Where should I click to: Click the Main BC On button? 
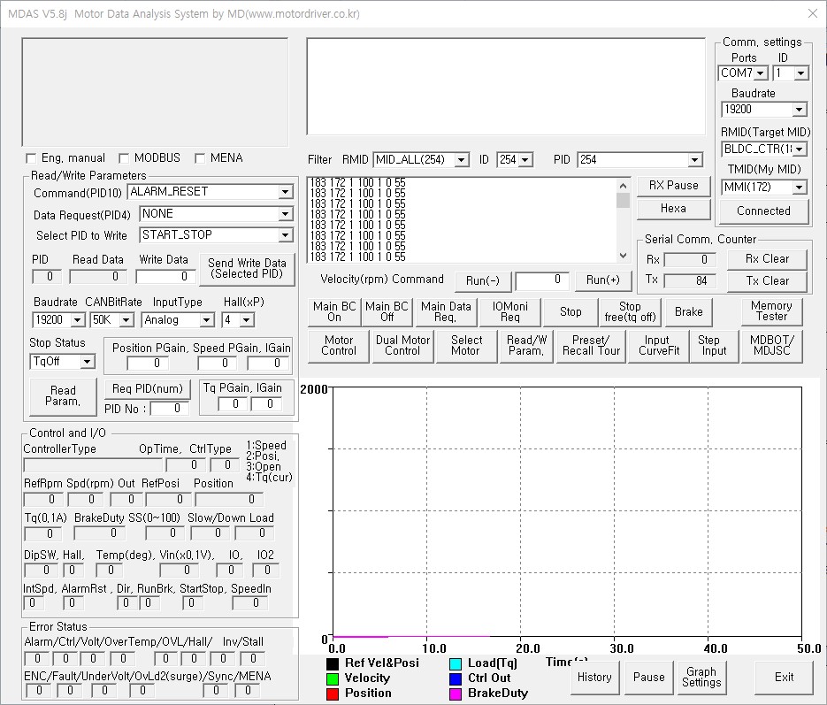[334, 311]
